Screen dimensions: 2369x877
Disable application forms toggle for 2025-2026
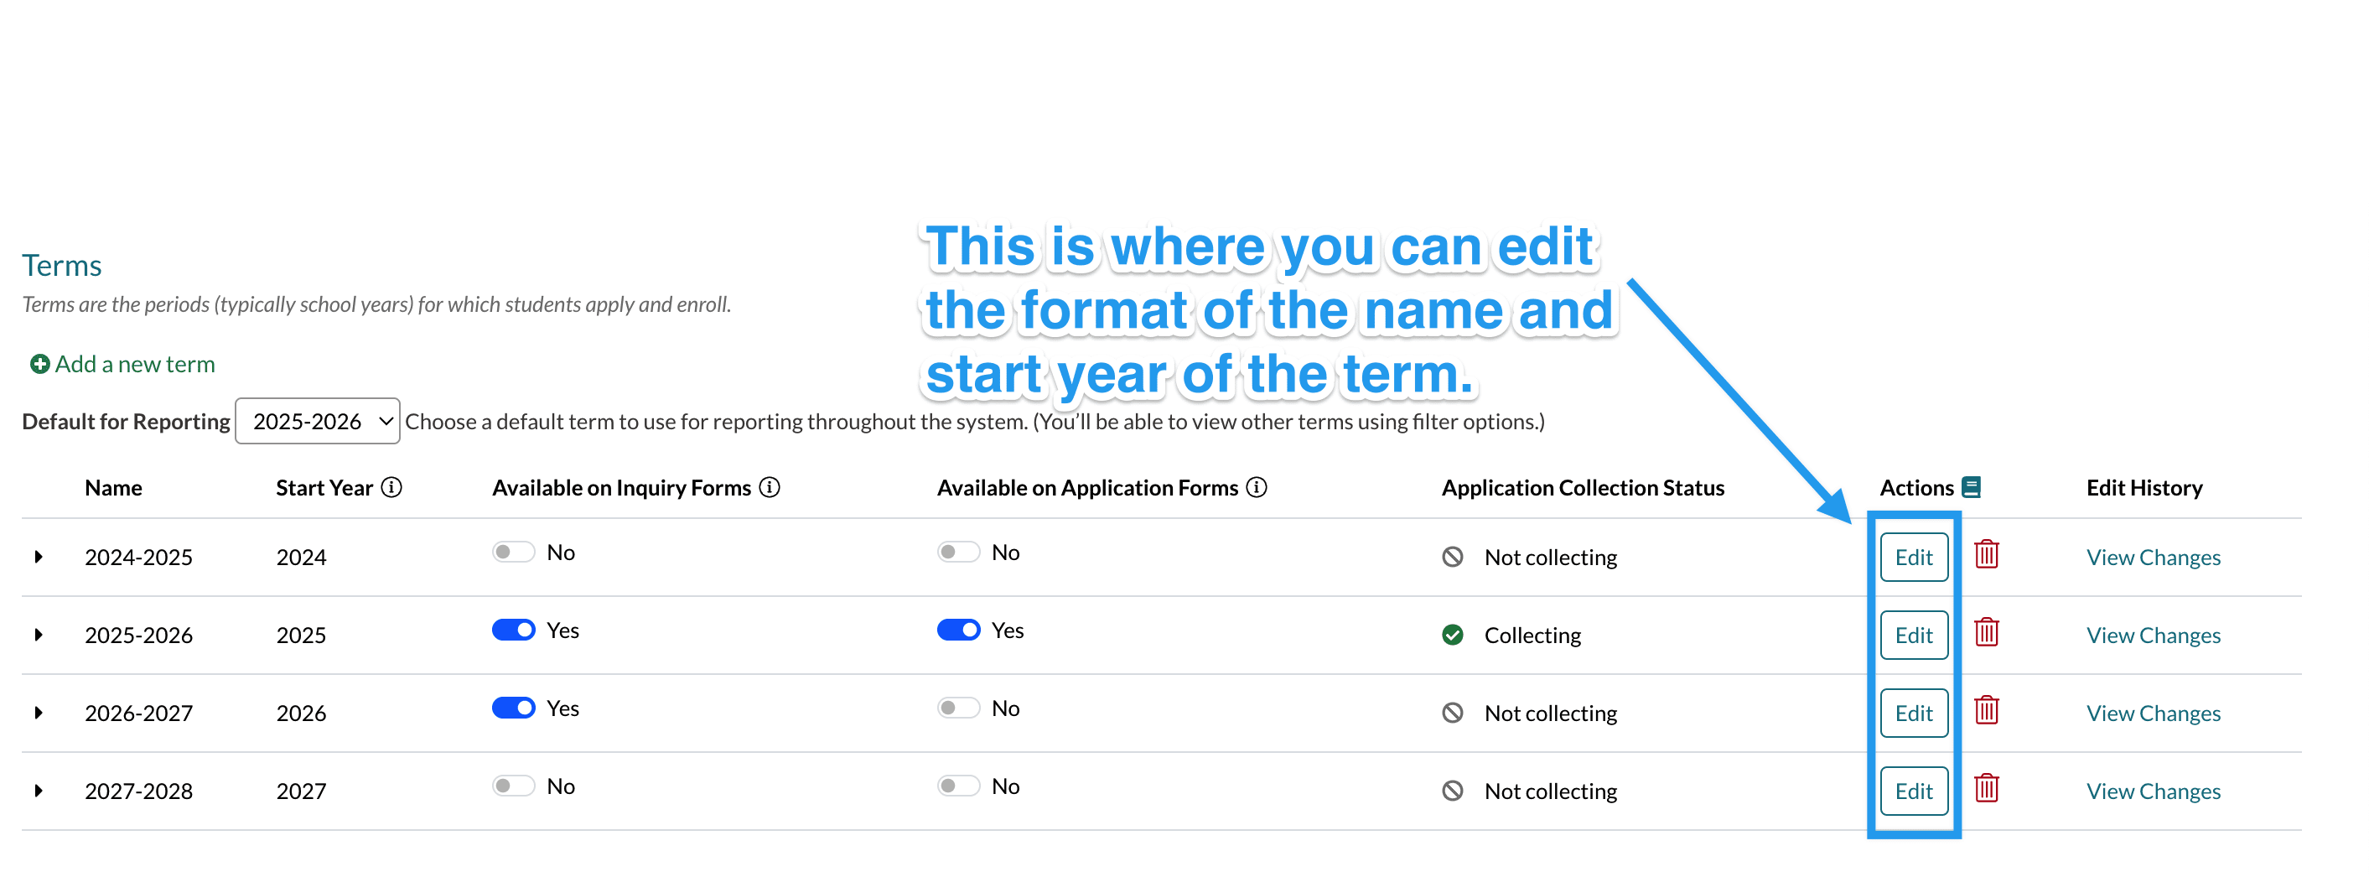[958, 631]
